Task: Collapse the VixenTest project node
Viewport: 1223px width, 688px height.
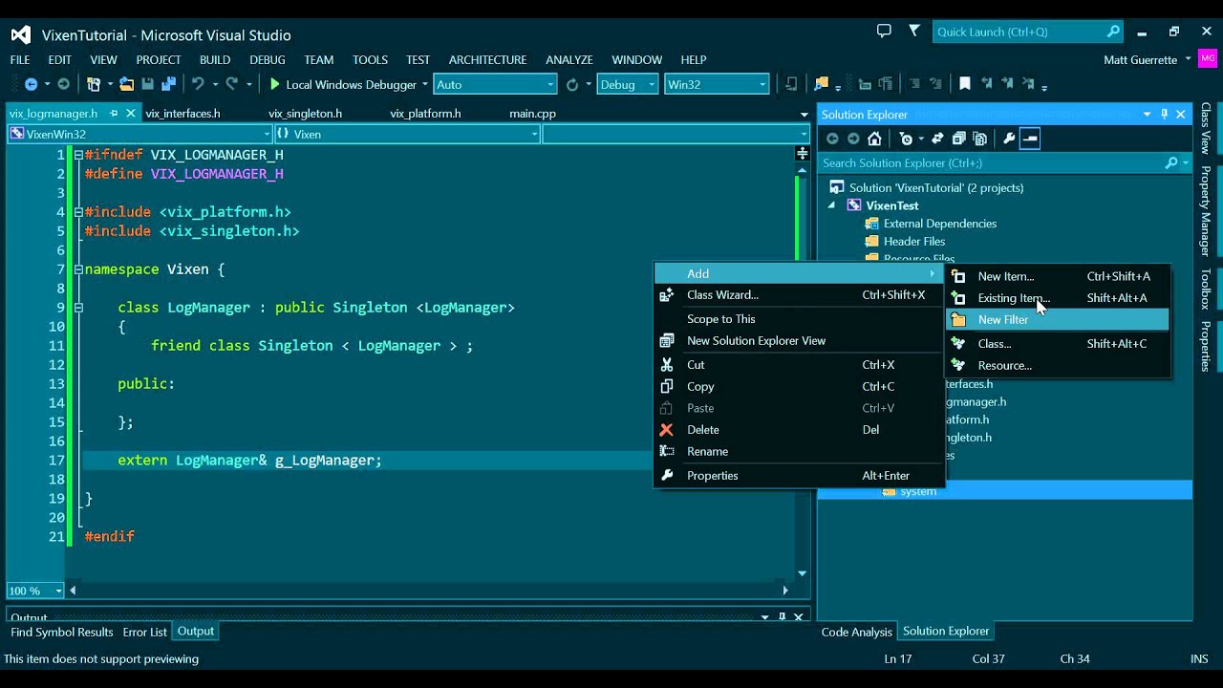Action: (831, 205)
